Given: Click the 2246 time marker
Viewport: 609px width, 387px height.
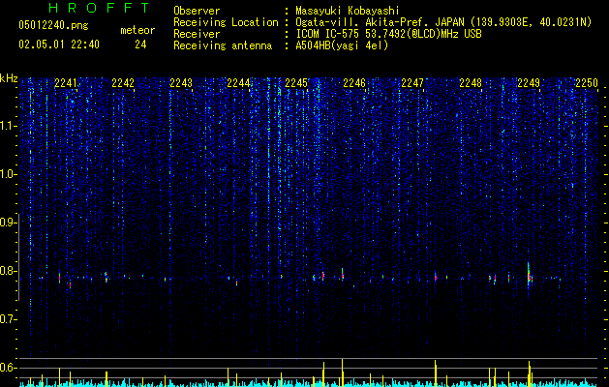Looking at the screenshot, I should 354,83.
